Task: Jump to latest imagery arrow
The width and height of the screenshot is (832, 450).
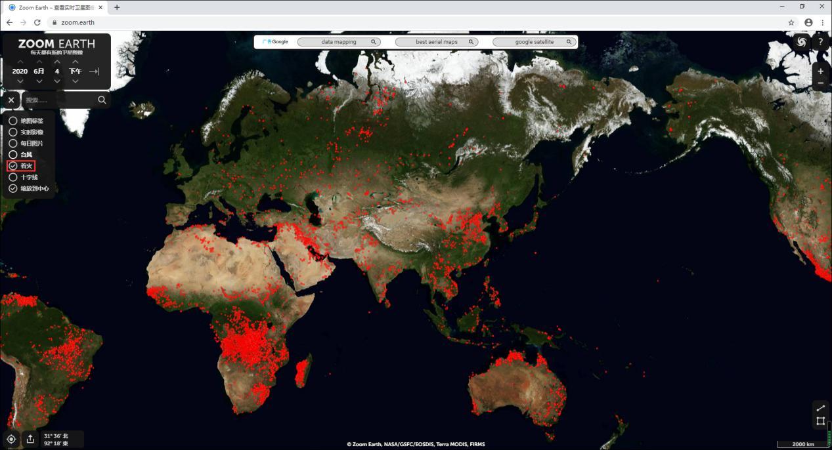Action: [94, 71]
